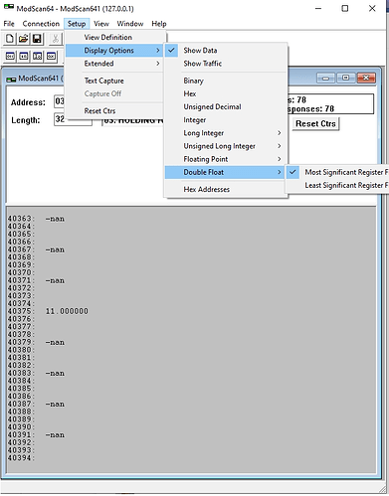Toggle the Show Data option
Viewport: 389px width, 496px height.
pyautogui.click(x=226, y=51)
